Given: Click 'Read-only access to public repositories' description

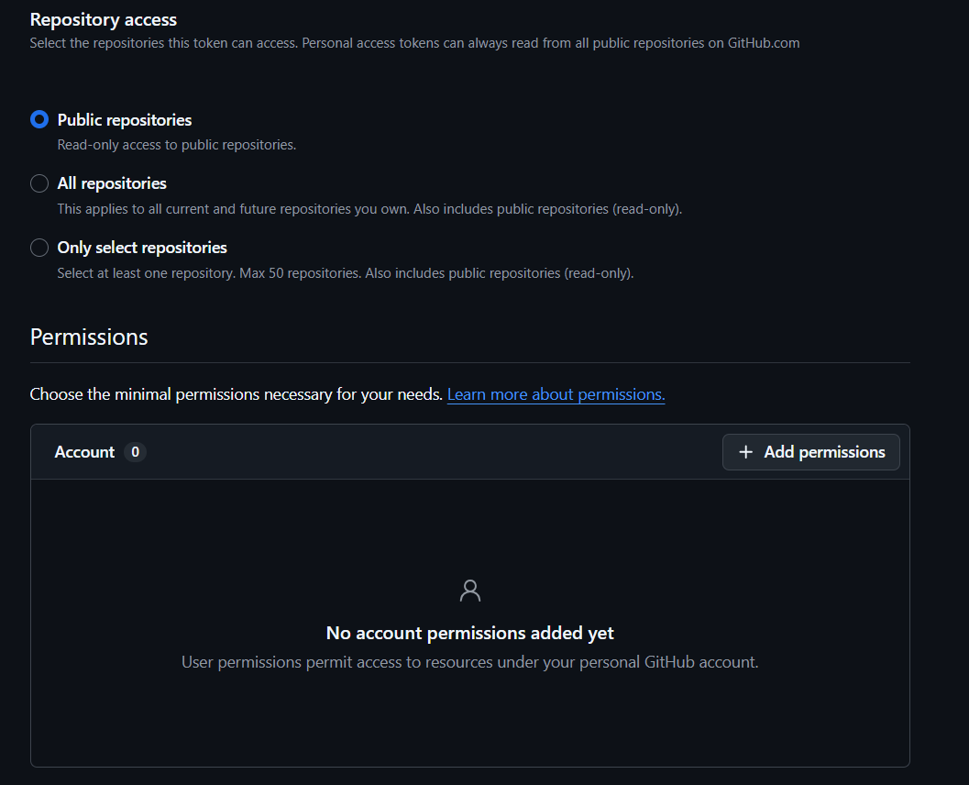Looking at the screenshot, I should coord(177,145).
